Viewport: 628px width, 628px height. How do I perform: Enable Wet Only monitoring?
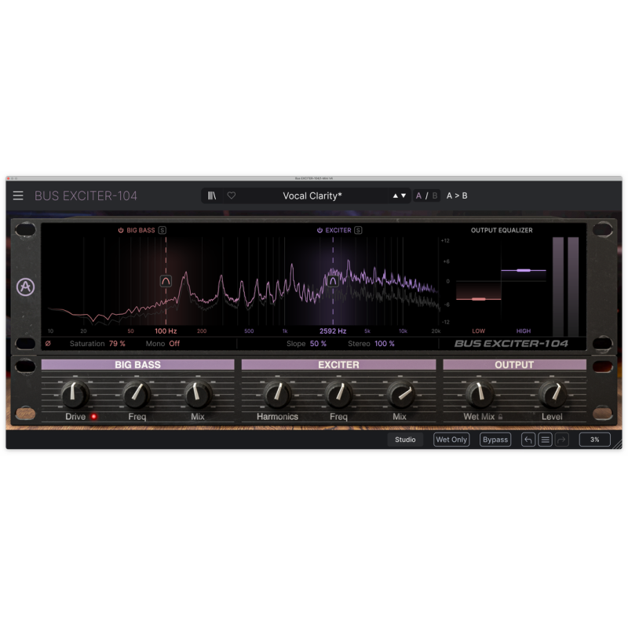click(x=451, y=440)
